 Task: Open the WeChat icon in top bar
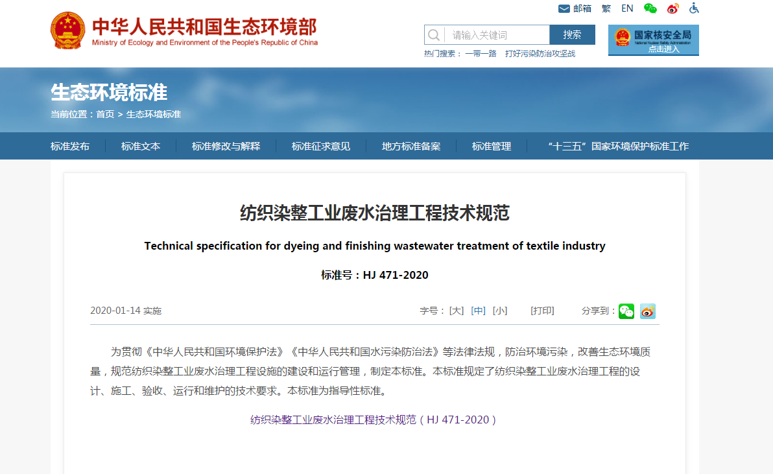click(x=650, y=8)
